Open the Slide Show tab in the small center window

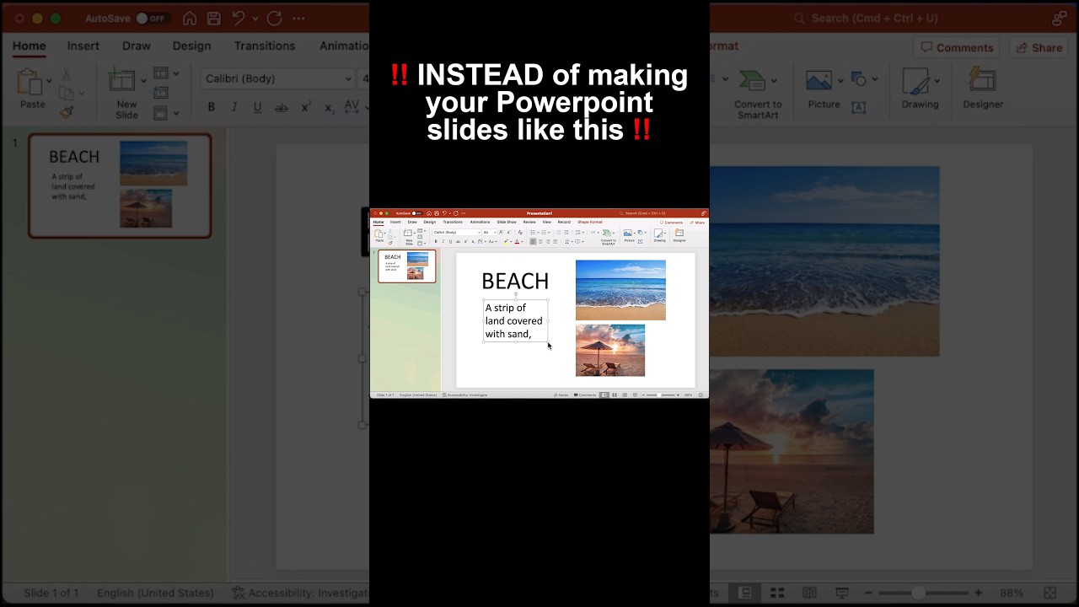(x=507, y=222)
